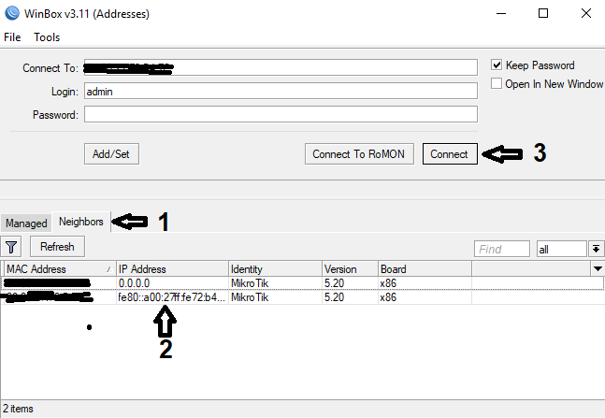Click version 5.20 in 0.0.0.0 row
This screenshot has width=605, height=418.
350,283
